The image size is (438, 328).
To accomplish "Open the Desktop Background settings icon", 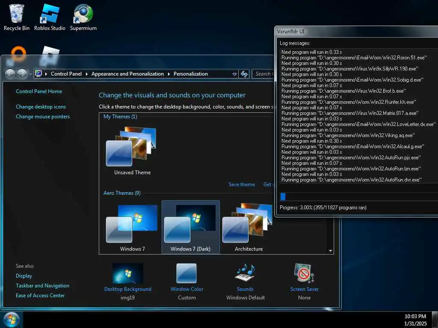I will [127, 273].
